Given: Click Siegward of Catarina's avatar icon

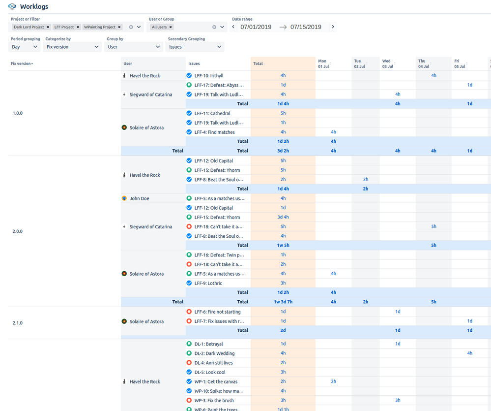Looking at the screenshot, I should (124, 94).
